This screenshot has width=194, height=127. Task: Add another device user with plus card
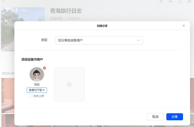[69, 84]
